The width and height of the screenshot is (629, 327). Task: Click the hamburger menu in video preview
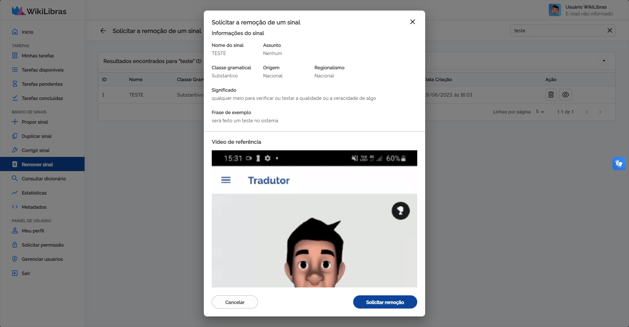(226, 180)
